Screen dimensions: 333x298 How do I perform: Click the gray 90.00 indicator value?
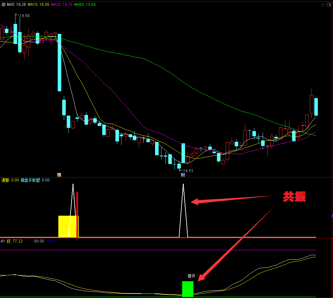tap(39, 241)
